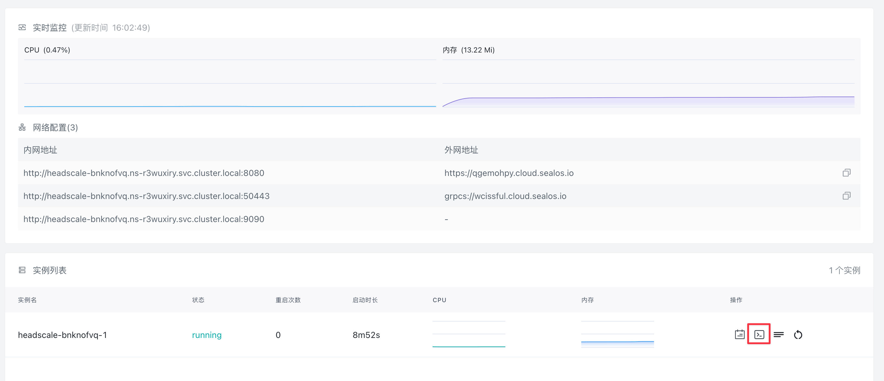This screenshot has width=884, height=381.
Task: Open the terminal for headscale-bnknofvq-1 instance
Action: click(758, 334)
